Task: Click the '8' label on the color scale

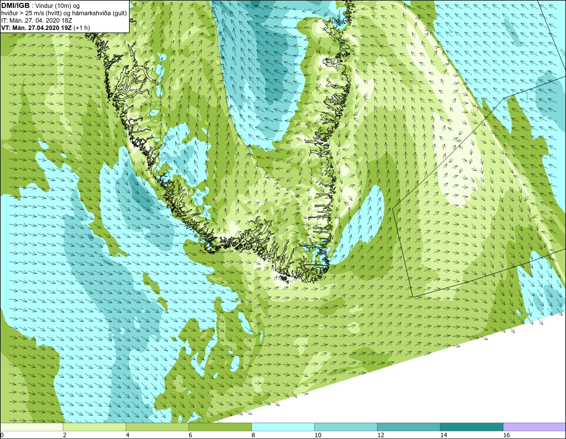Action: [x=254, y=435]
